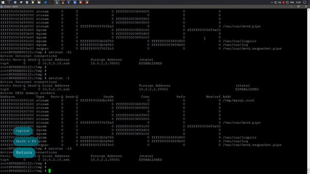Image resolution: width=310 pixels, height=174 pixels.
Task: Minimize the PuTTY window
Action: coord(291,6)
